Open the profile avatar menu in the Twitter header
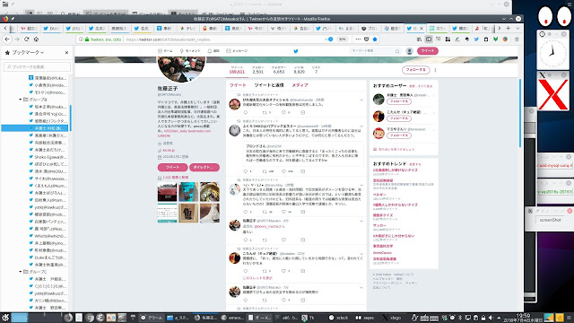The width and height of the screenshot is (574, 323). click(410, 51)
